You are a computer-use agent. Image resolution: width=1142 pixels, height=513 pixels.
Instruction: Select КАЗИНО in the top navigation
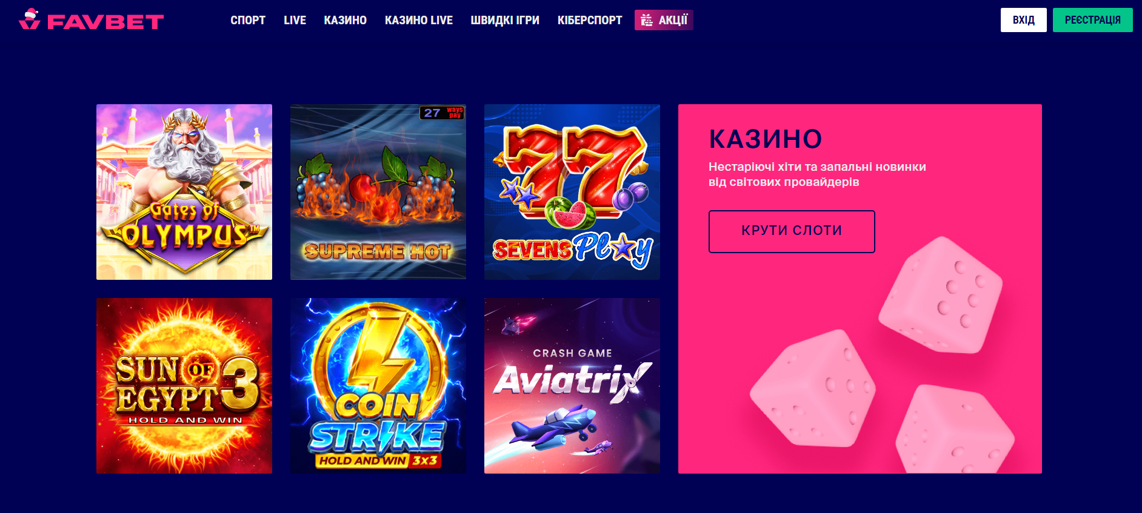click(x=346, y=20)
